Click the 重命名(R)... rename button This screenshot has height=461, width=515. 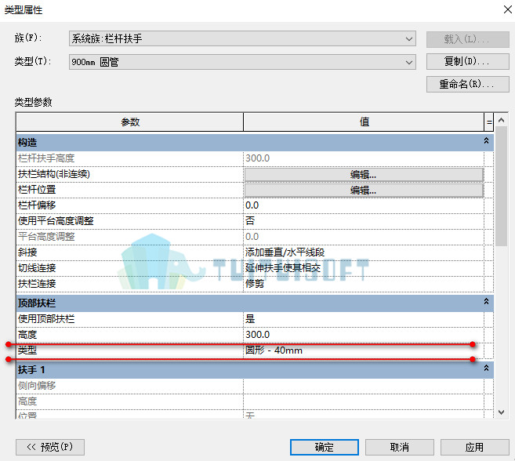tap(467, 85)
